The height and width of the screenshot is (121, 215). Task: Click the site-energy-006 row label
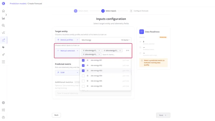[x=96, y=86]
